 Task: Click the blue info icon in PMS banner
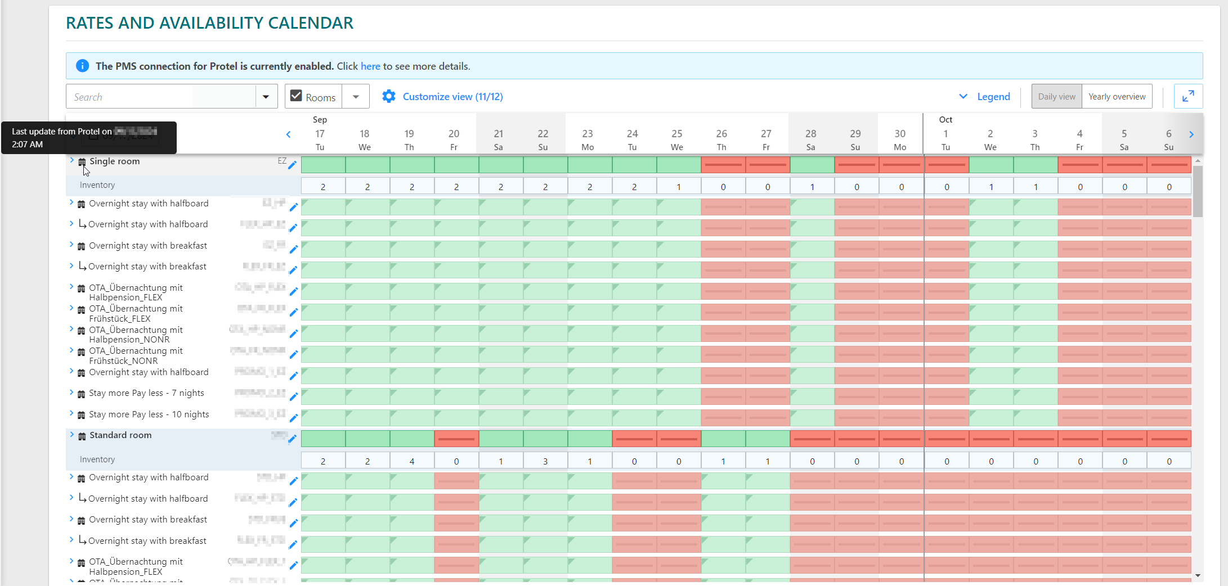82,66
